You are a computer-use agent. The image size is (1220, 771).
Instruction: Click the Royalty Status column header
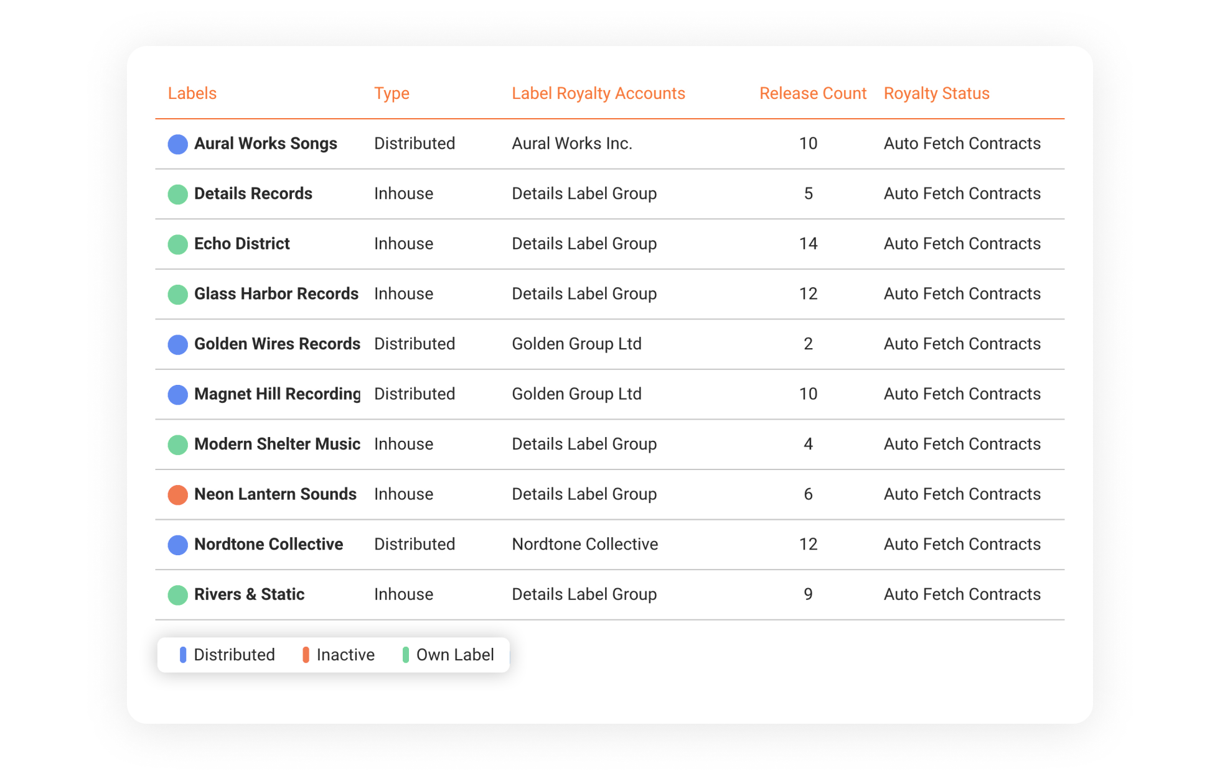click(936, 93)
